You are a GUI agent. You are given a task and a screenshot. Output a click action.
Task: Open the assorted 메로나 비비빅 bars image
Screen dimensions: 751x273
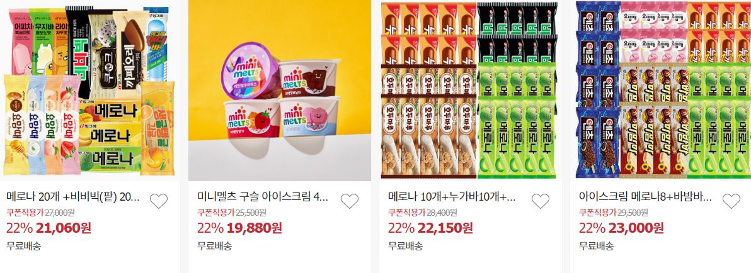pos(89,91)
